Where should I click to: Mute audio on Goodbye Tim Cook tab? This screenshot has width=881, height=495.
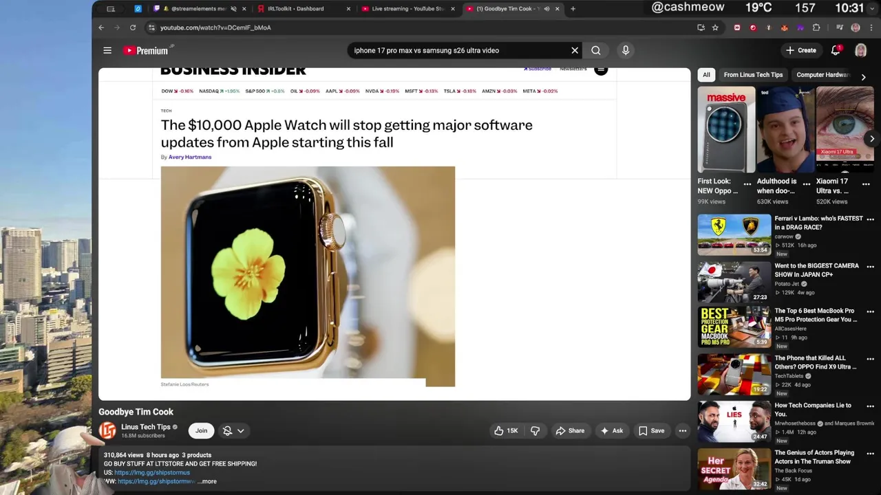coord(546,9)
